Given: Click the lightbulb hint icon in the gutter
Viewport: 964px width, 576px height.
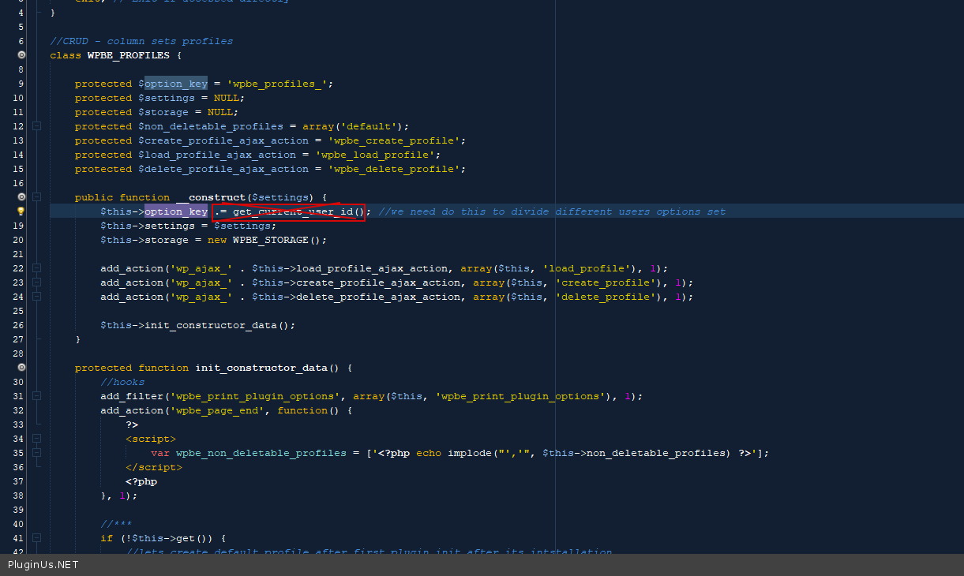Looking at the screenshot, I should 21,211.
